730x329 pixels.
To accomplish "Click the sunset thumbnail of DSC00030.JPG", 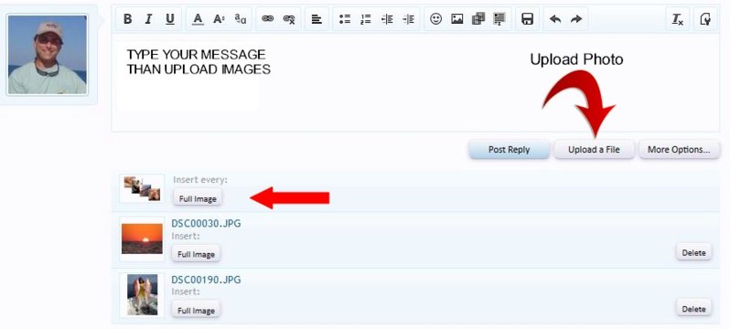I will coord(142,239).
